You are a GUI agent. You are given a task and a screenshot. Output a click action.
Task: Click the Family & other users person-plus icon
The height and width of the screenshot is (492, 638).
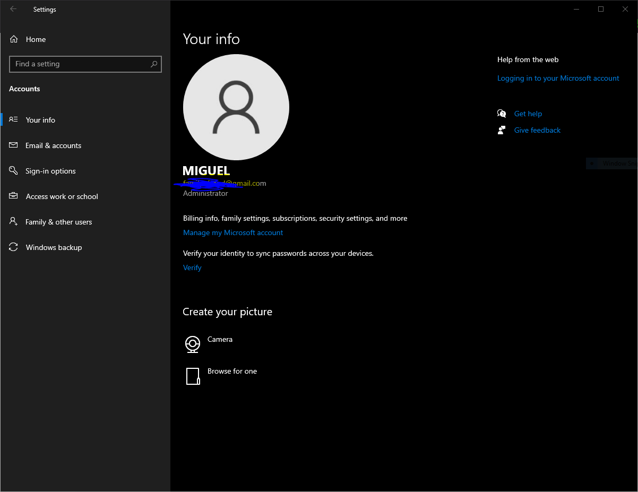point(14,221)
